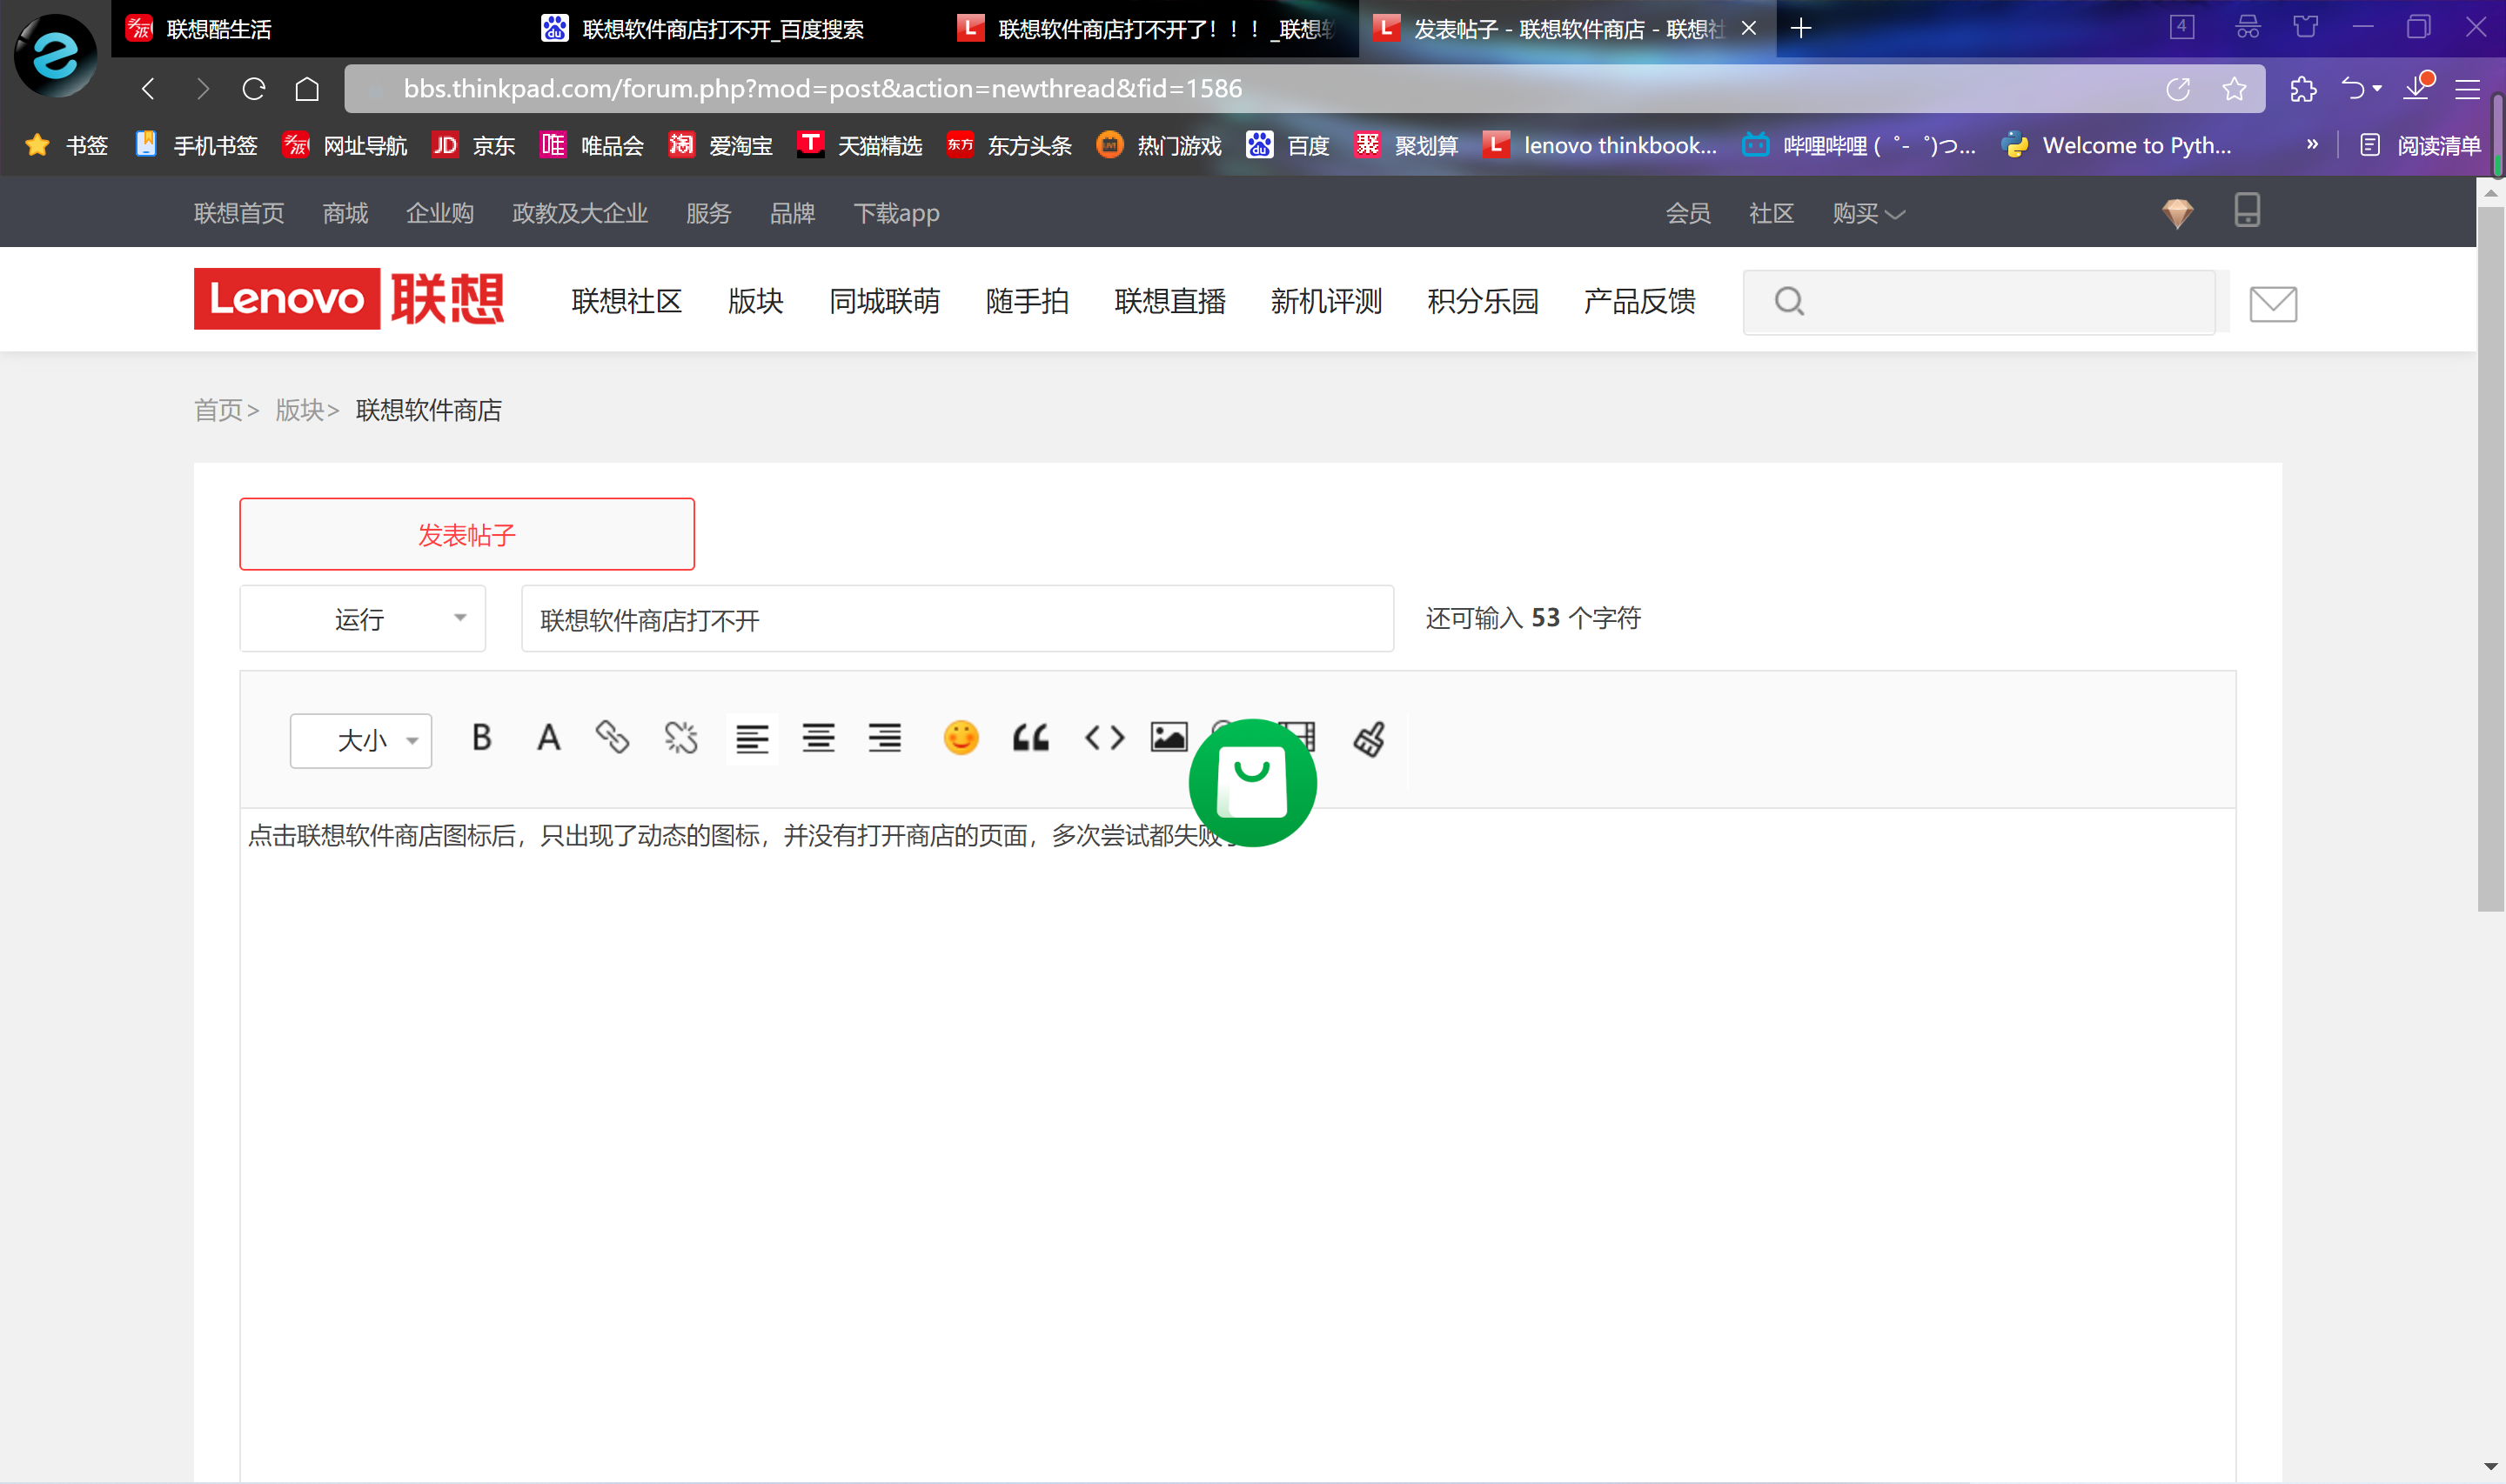Viewport: 2506px width, 1484px height.
Task: Open 新机评测 section
Action: coord(1326,301)
